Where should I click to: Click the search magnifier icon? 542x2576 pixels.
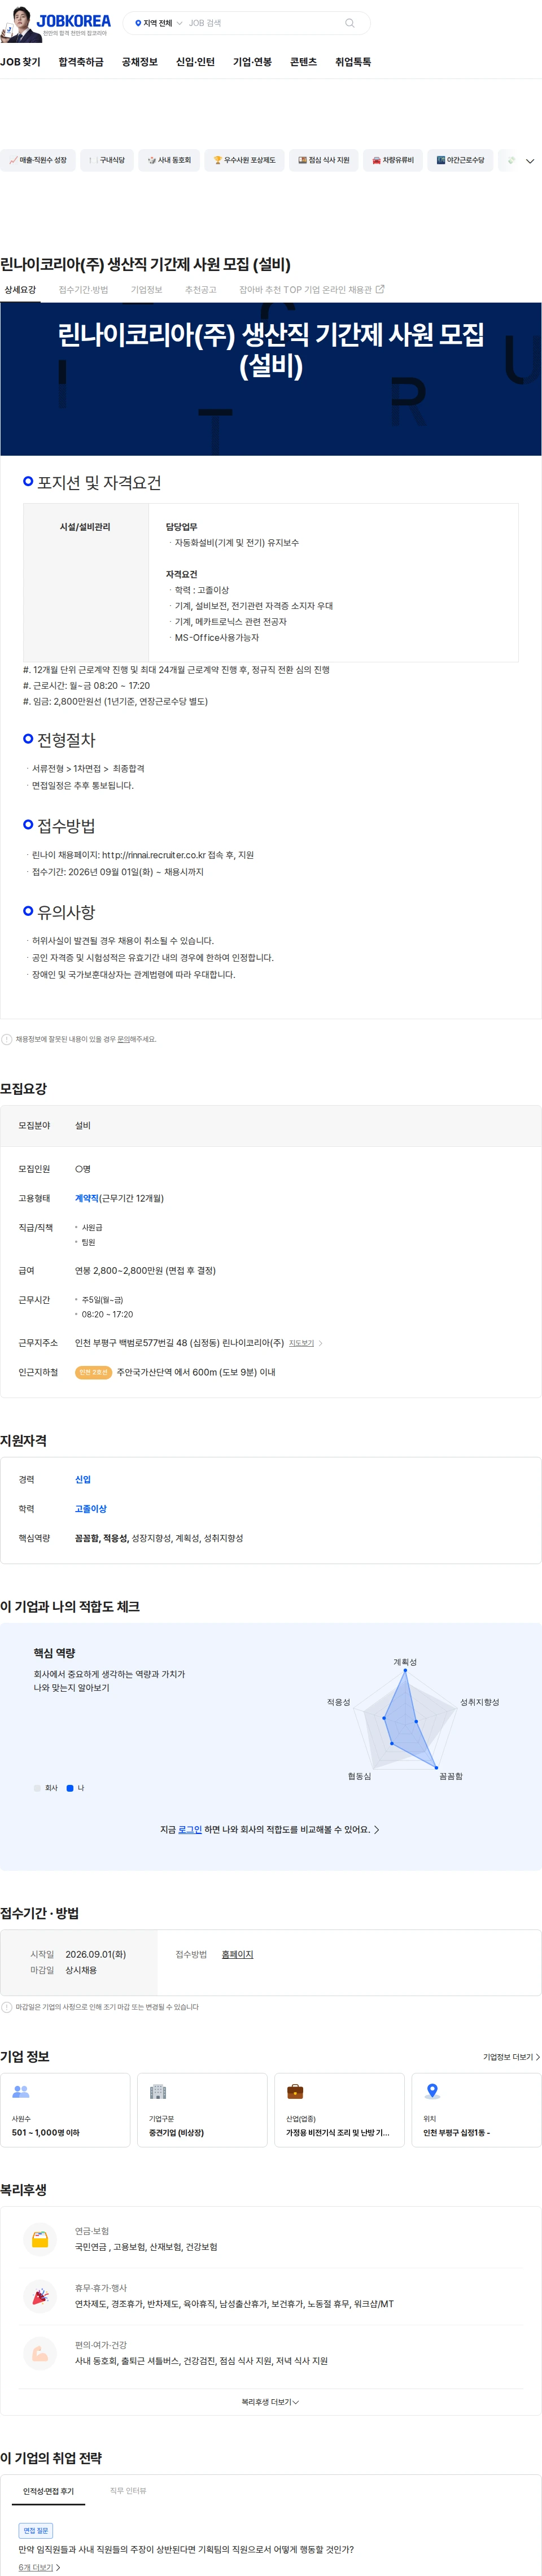coord(349,23)
